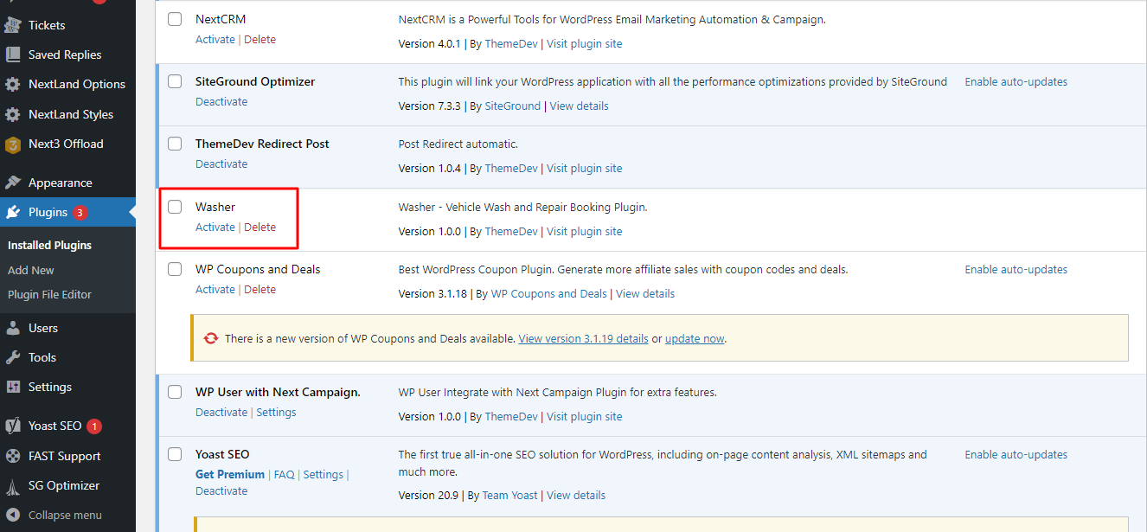
Task: Open the Add New plugins submenu item
Action: click(31, 271)
